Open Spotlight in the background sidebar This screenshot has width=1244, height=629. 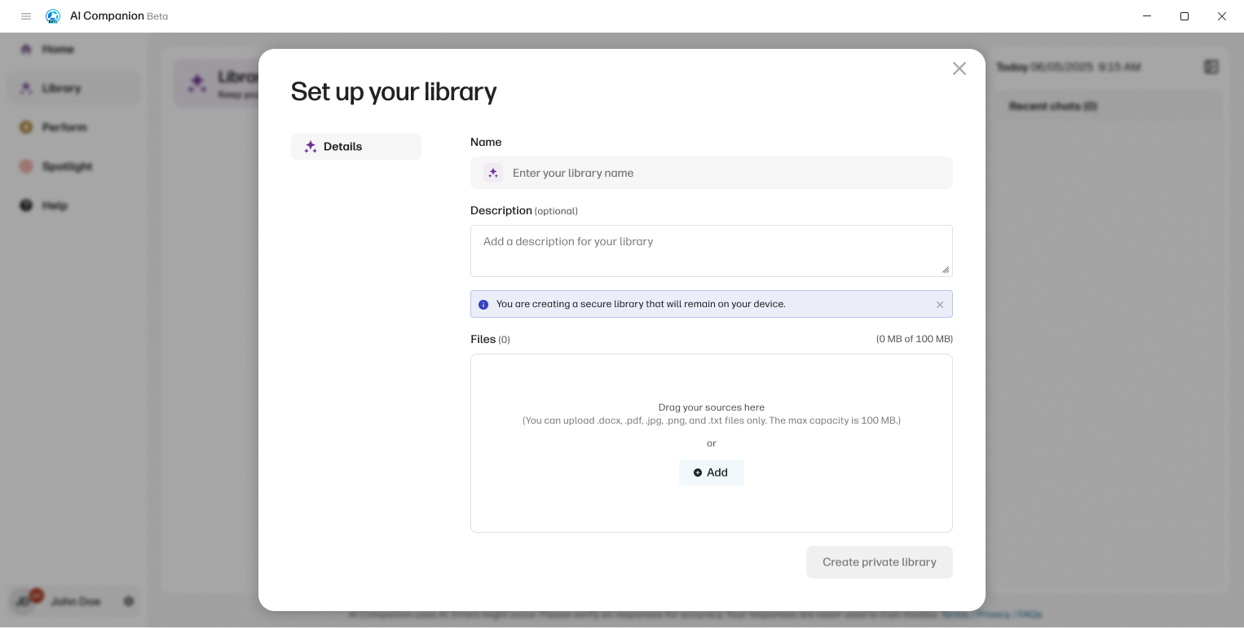(73, 166)
